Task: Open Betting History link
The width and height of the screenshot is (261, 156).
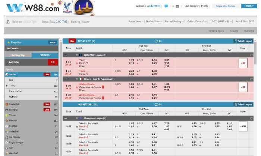Action: 80,22
